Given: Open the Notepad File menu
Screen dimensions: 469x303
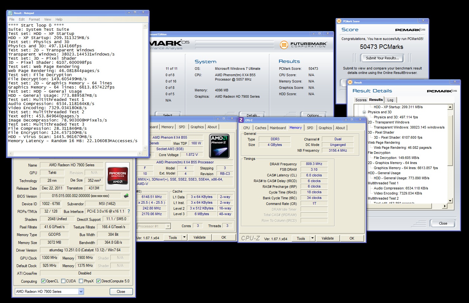Looking at the screenshot, I should (12, 19).
